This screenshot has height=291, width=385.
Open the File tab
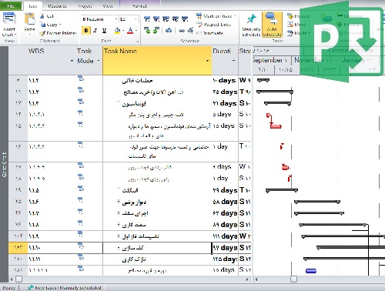tap(11, 5)
